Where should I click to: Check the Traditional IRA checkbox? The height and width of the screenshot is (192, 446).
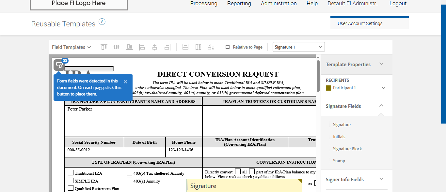click(x=71, y=173)
